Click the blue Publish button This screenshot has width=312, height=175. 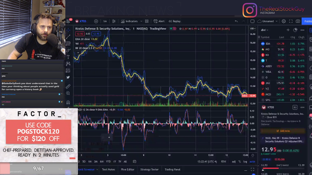[x=307, y=21]
